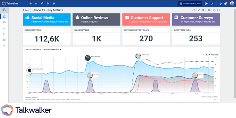Refresh the dashboard using the refresh icon

pyautogui.click(x=194, y=10)
